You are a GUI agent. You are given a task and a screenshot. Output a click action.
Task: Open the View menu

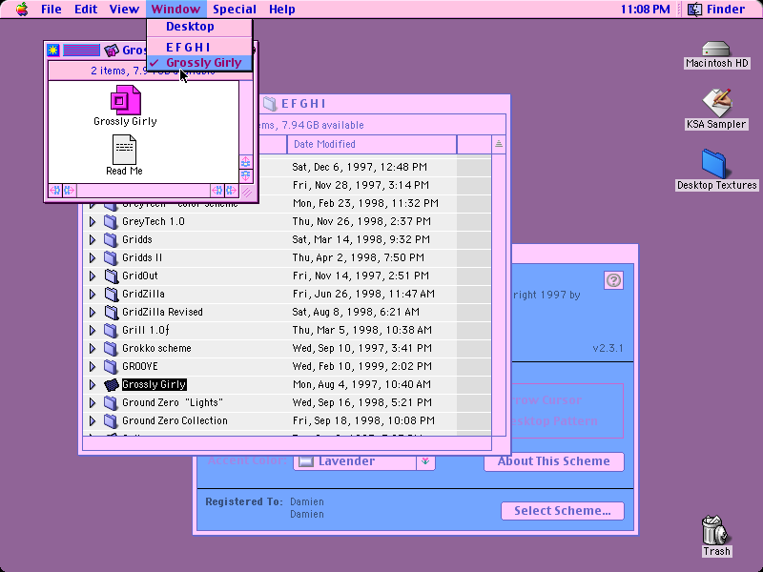[x=124, y=9]
